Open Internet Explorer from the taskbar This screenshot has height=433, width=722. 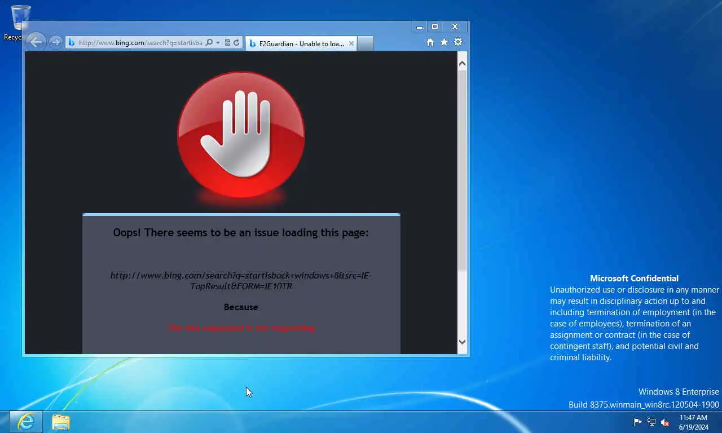pos(26,422)
